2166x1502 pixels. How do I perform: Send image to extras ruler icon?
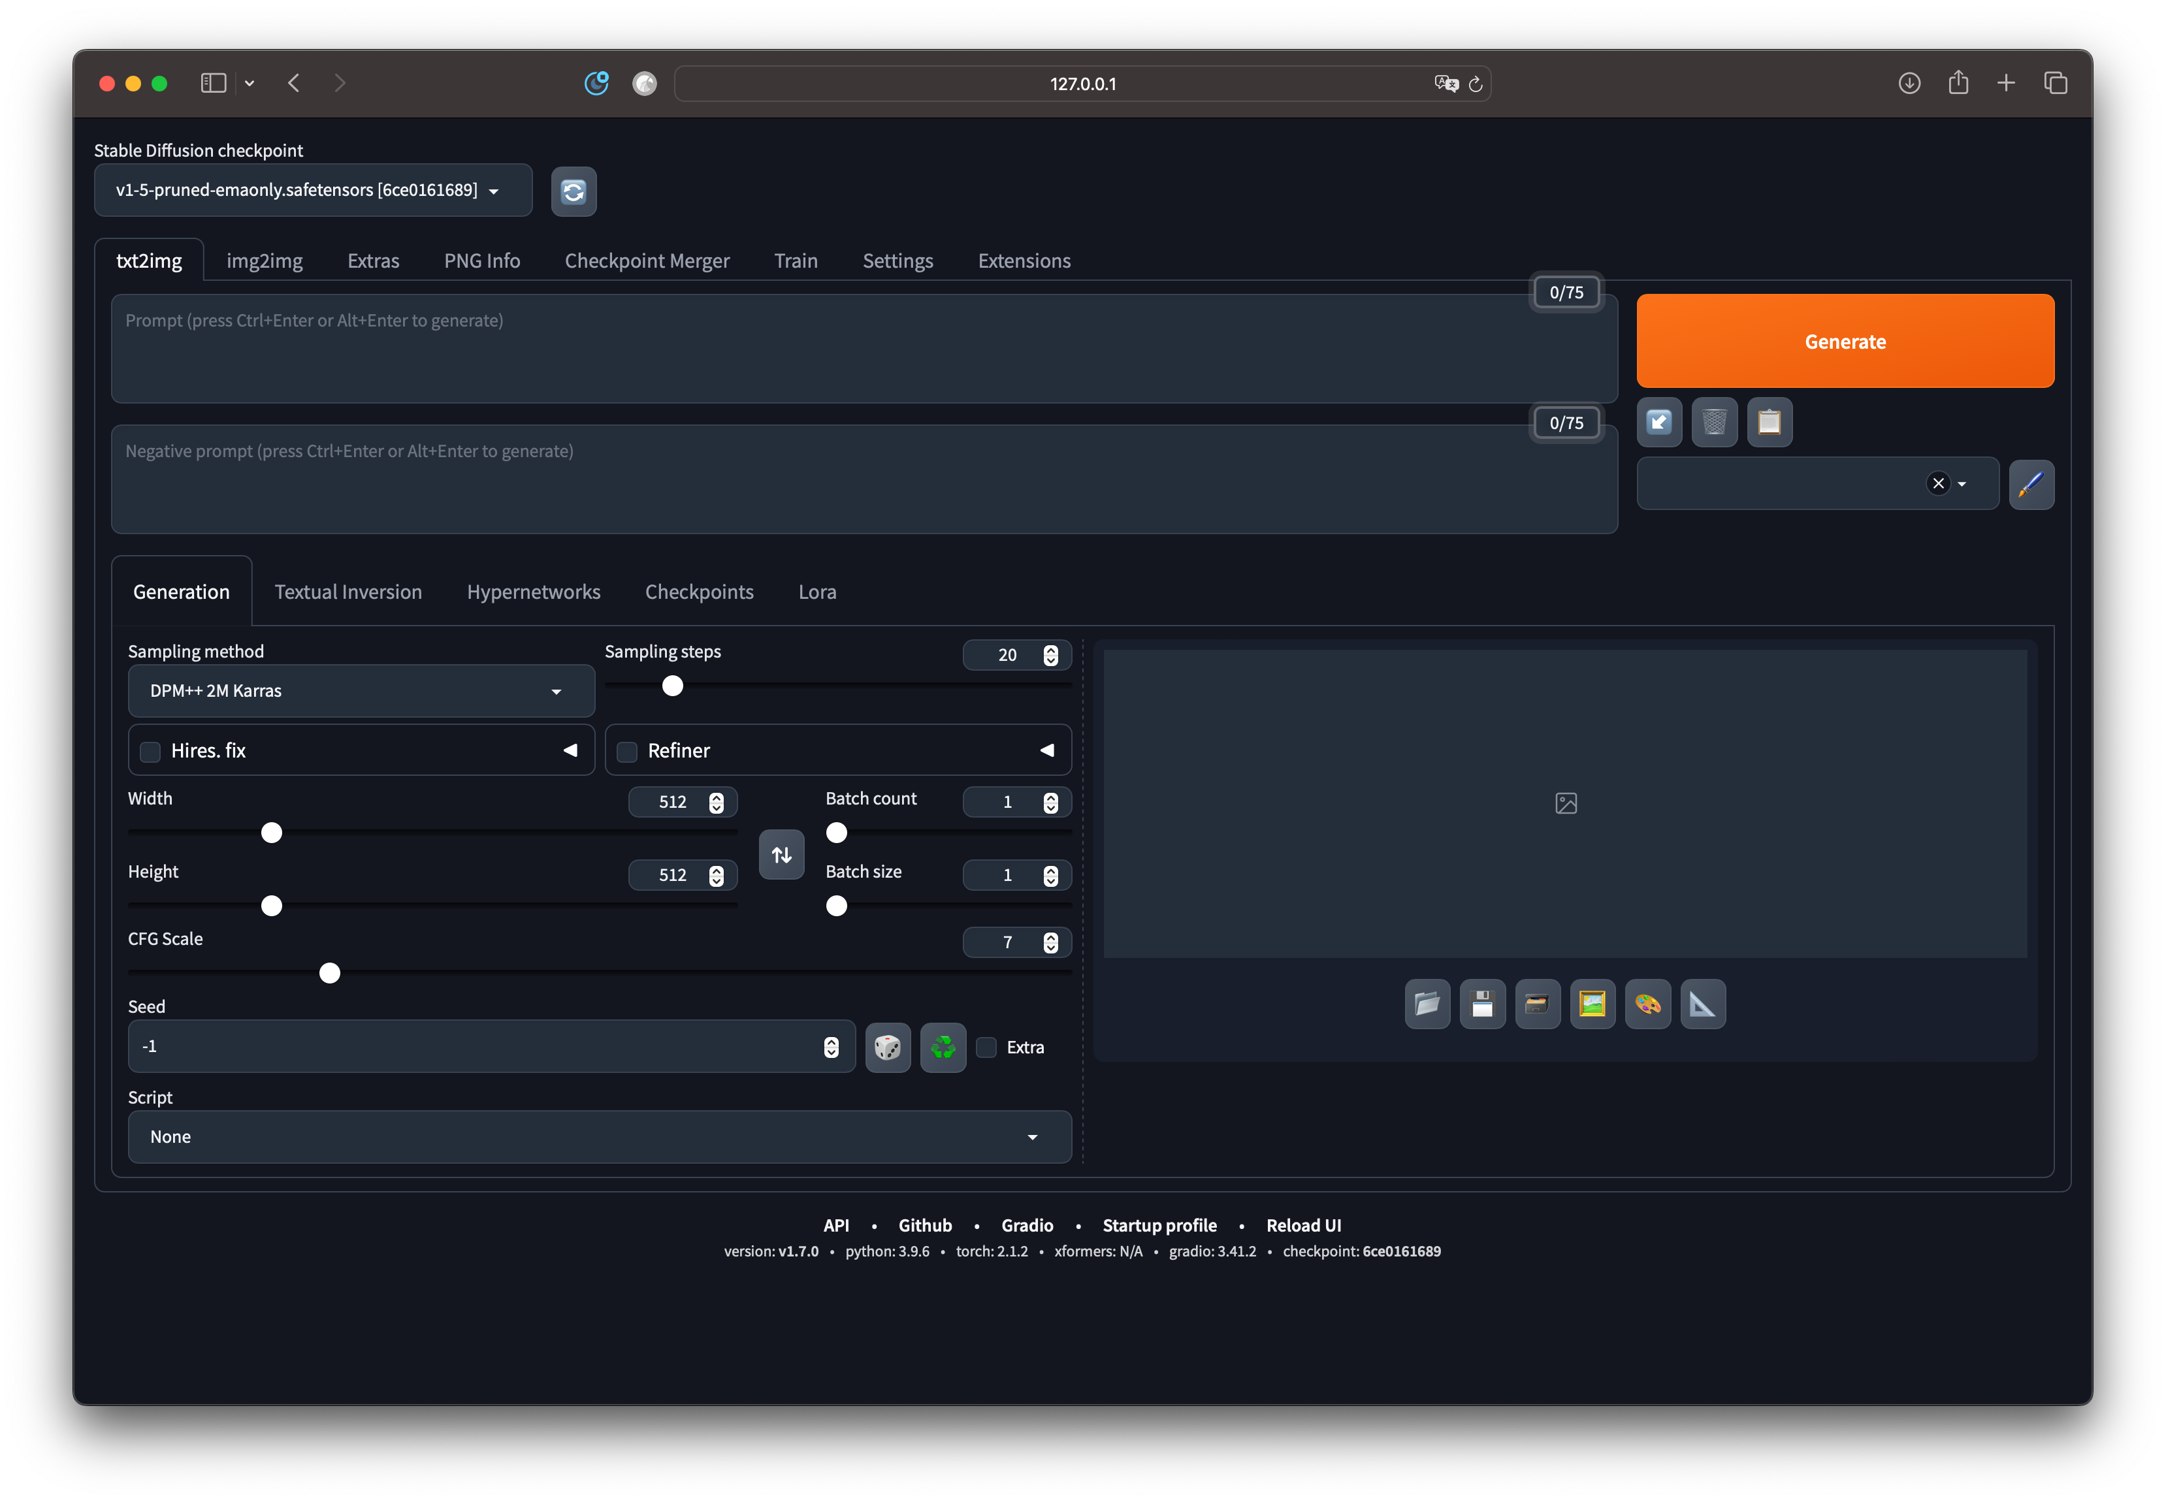click(x=1702, y=1003)
